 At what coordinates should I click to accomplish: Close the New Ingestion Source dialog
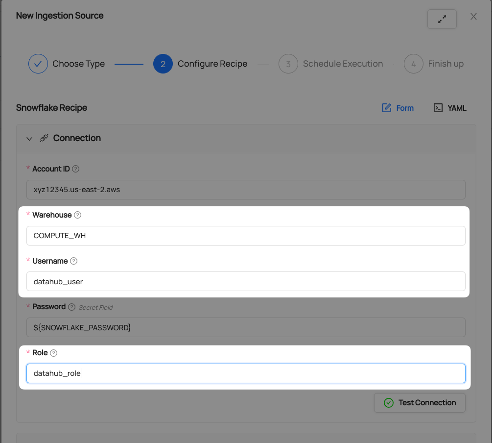point(473,17)
